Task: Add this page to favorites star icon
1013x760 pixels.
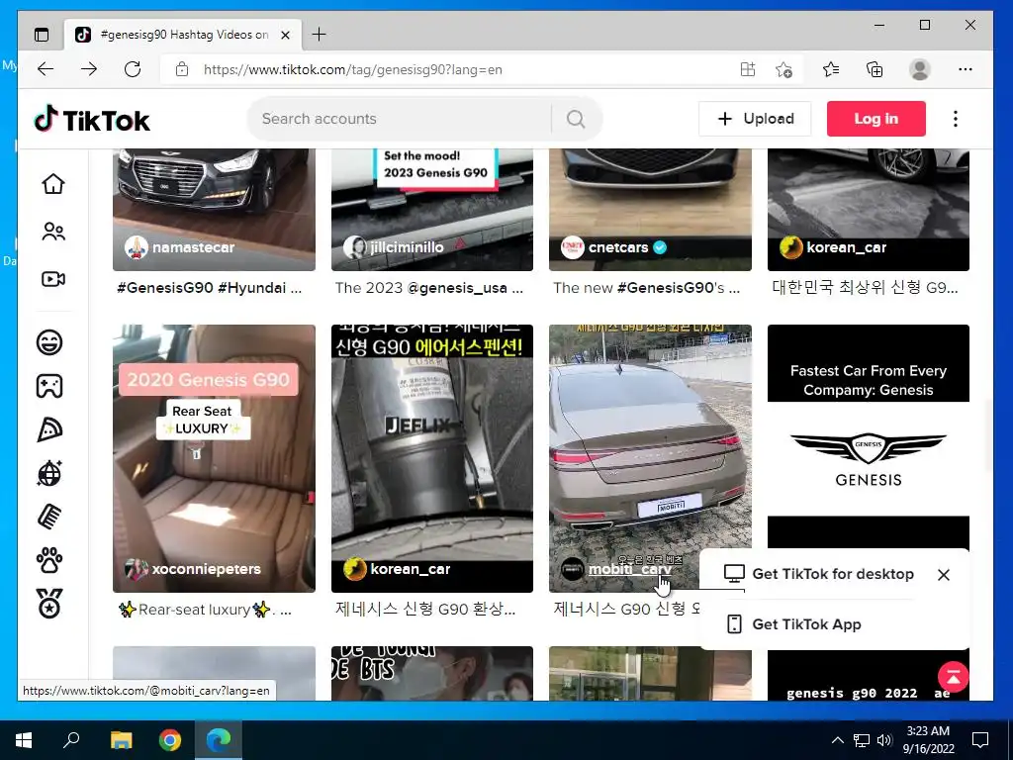Action: coord(783,69)
